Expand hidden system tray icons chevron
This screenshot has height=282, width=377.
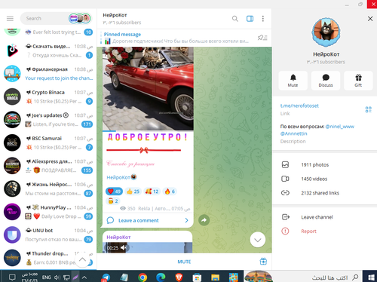pos(84,277)
